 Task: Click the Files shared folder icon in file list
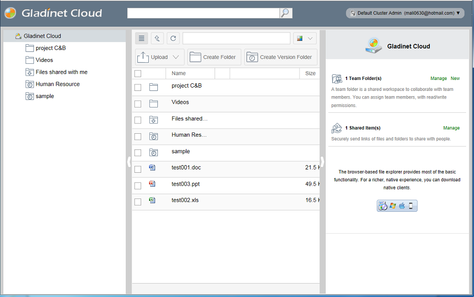pyautogui.click(x=154, y=120)
